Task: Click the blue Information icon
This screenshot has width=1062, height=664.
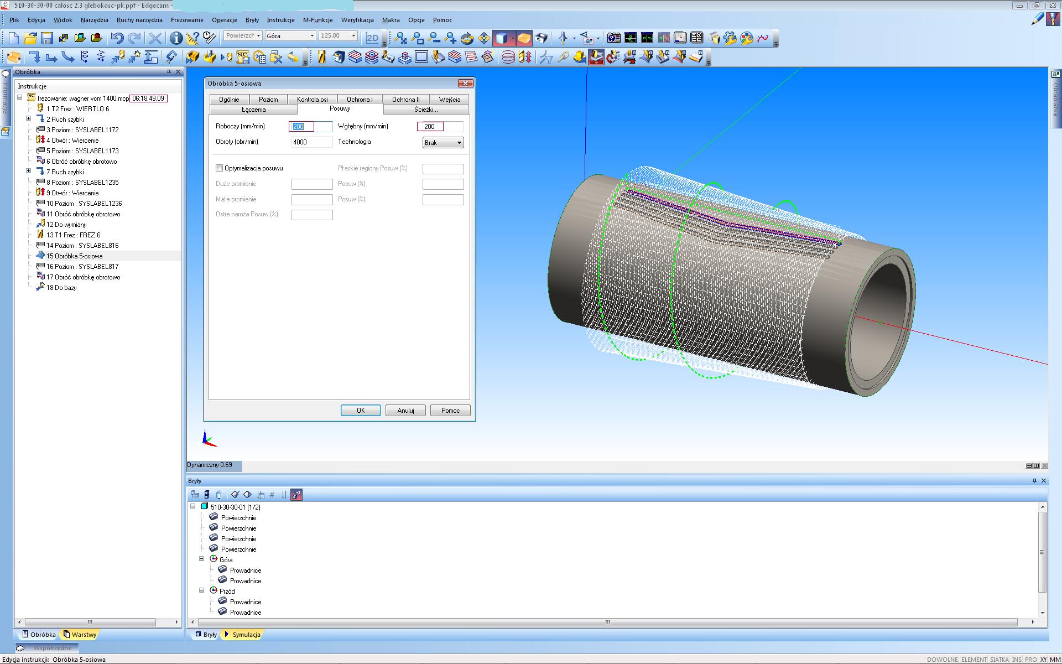Action: coord(176,38)
